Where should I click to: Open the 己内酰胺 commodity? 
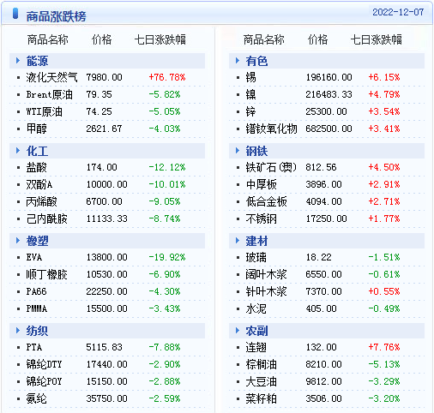click(46, 218)
